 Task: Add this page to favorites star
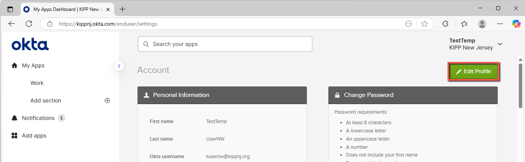[x=425, y=24]
